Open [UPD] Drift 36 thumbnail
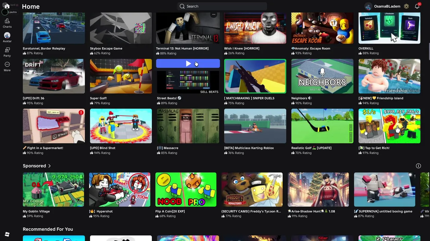 coord(54,76)
